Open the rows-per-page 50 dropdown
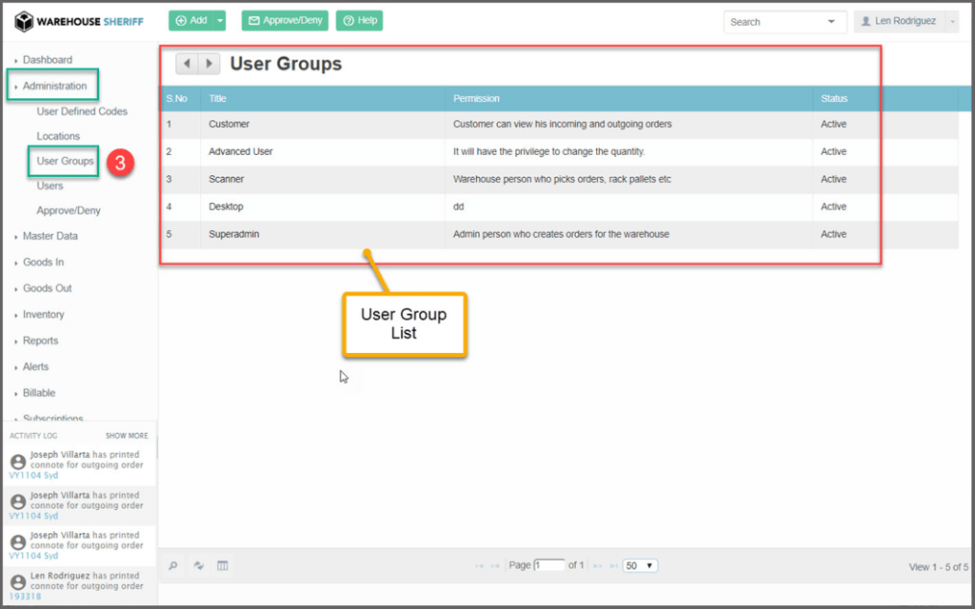The width and height of the screenshot is (975, 609). point(640,566)
